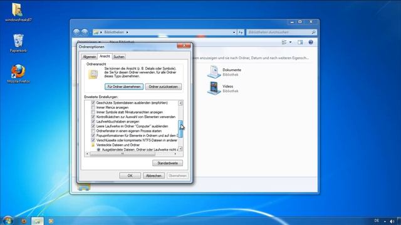Toggle Popupinformationen für Elemente checkbox
This screenshot has width=401, height=225.
click(x=93, y=136)
